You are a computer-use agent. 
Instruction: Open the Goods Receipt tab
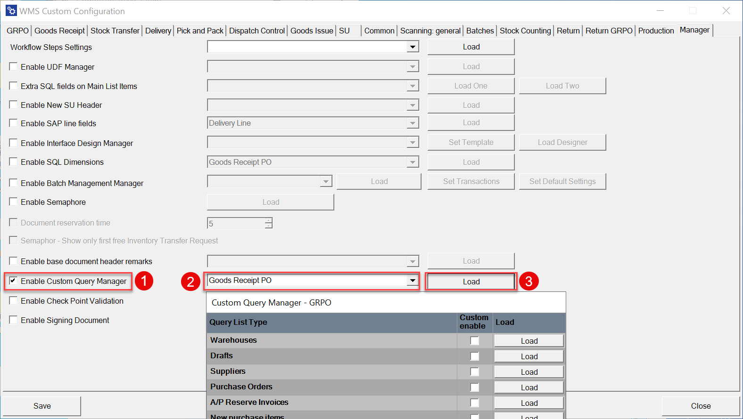coord(59,31)
